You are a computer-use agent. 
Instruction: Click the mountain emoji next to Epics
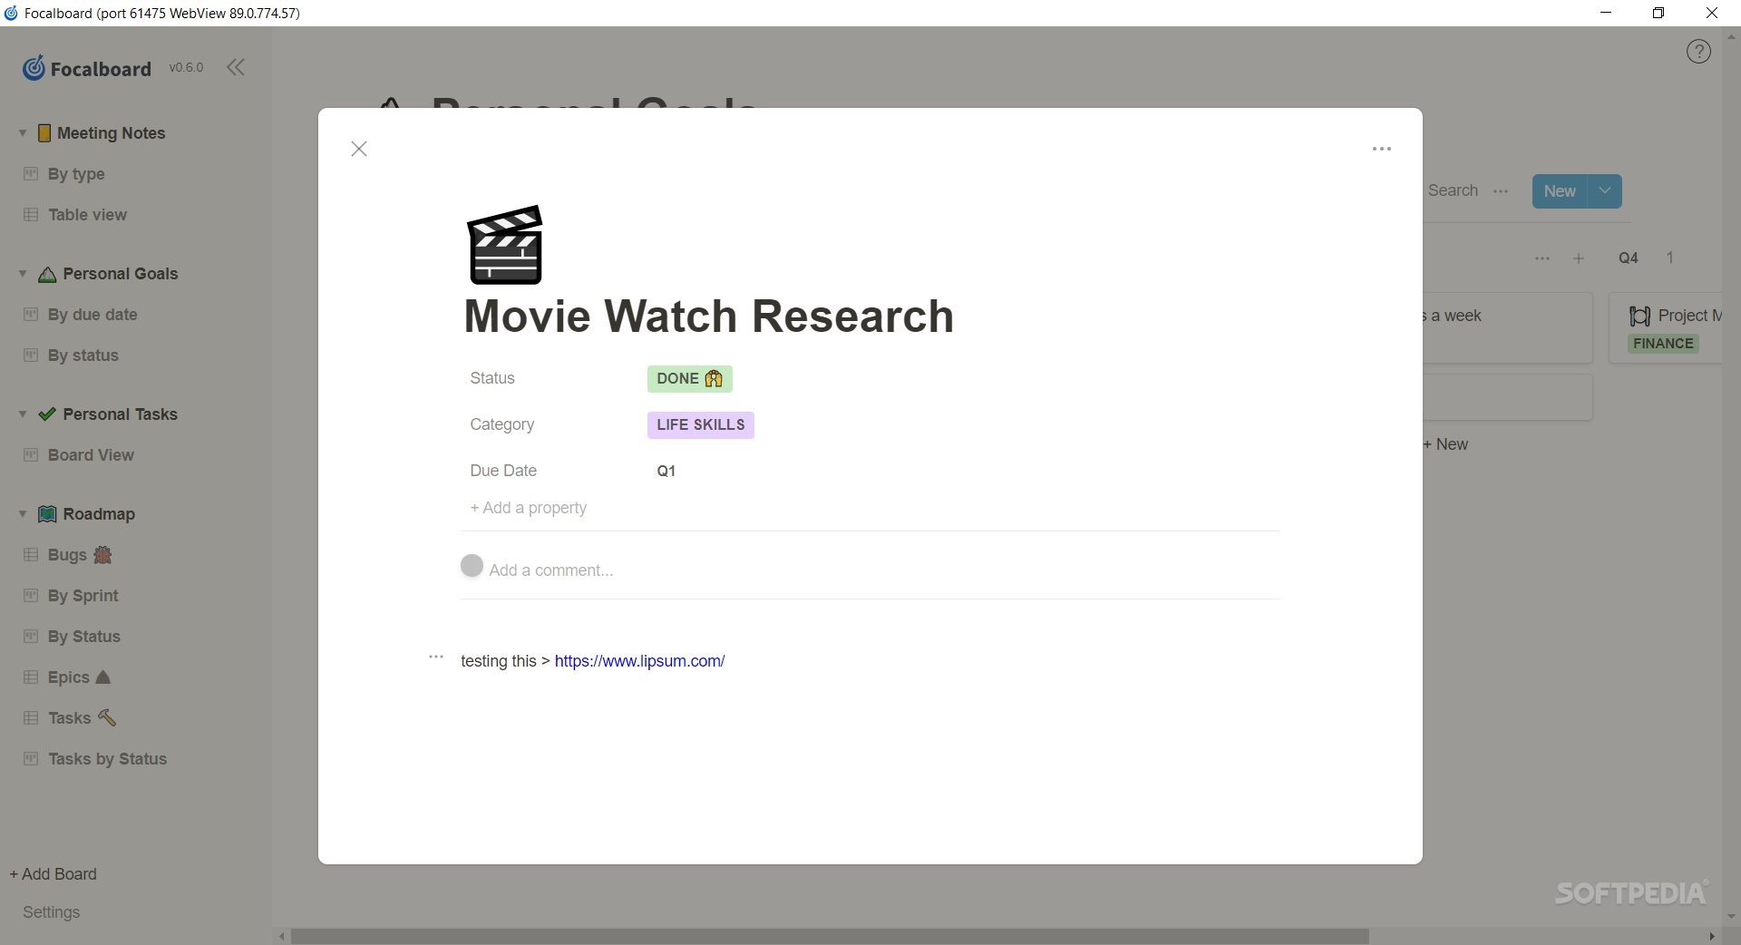click(x=102, y=677)
